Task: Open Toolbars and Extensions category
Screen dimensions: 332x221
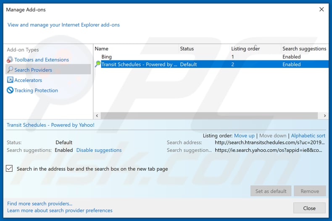Action: click(x=42, y=60)
